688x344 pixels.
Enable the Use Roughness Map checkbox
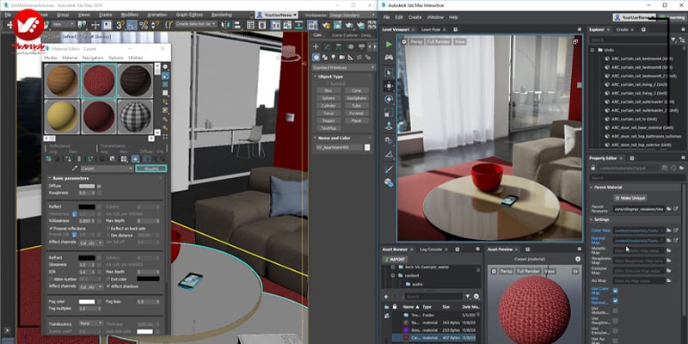(x=615, y=321)
